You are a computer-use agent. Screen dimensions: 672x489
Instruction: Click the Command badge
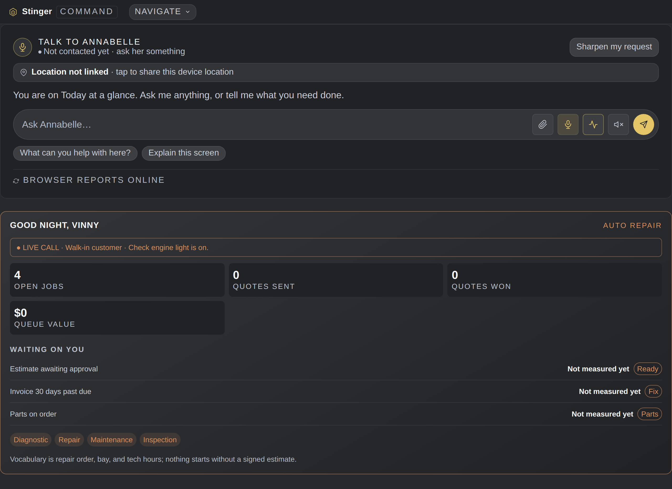(87, 12)
